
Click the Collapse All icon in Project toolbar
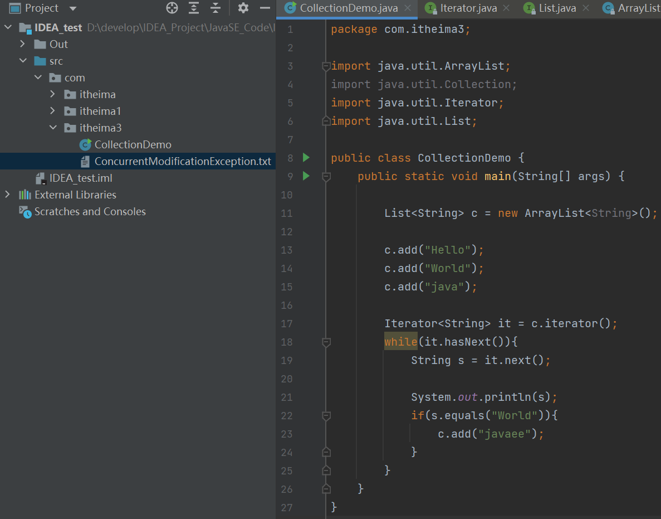point(216,8)
